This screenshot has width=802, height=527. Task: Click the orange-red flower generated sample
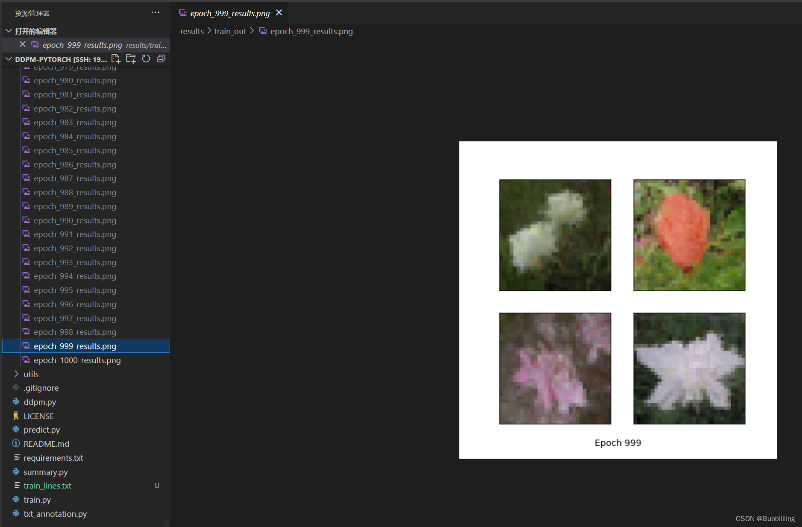pos(689,235)
